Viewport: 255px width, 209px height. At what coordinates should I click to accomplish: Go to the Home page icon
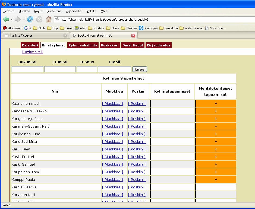pyautogui.click(x=48, y=19)
